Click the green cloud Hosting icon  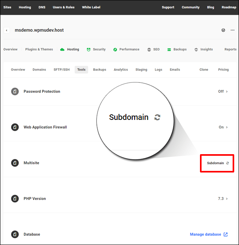(62, 49)
